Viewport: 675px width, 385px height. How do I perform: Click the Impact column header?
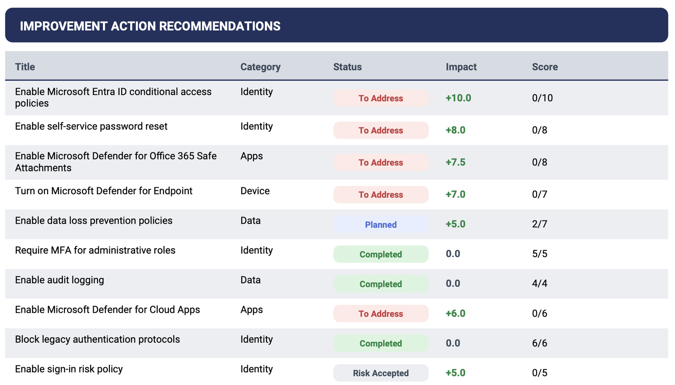[x=461, y=67]
